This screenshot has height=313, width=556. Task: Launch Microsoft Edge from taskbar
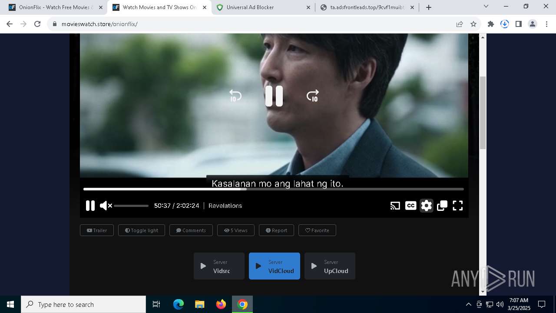pyautogui.click(x=179, y=304)
